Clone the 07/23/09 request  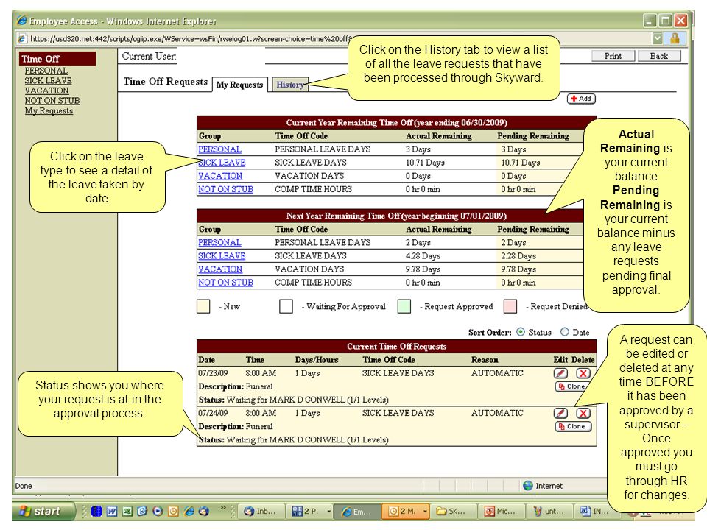[571, 386]
